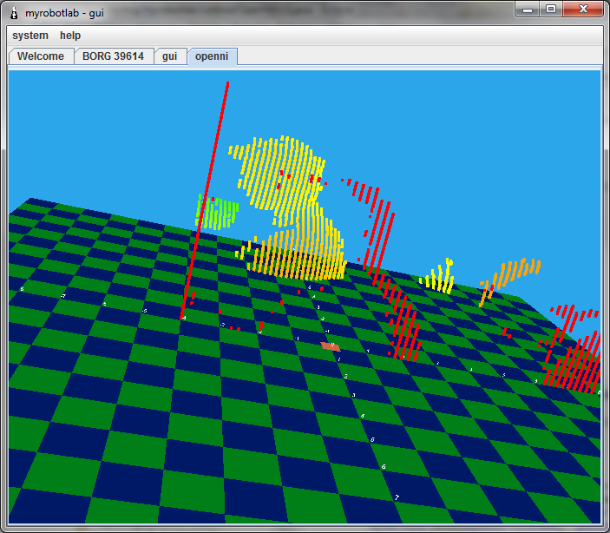Switch to the Welcome tab

click(x=41, y=56)
